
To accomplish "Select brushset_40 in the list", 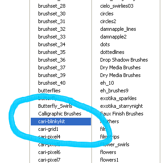I will 52,83.
